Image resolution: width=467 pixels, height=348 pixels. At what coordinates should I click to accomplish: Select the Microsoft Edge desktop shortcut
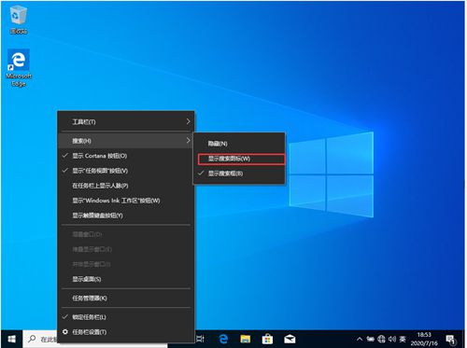[x=19, y=67]
